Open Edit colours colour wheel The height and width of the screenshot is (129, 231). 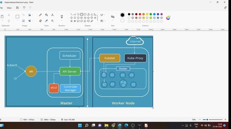(x=168, y=18)
